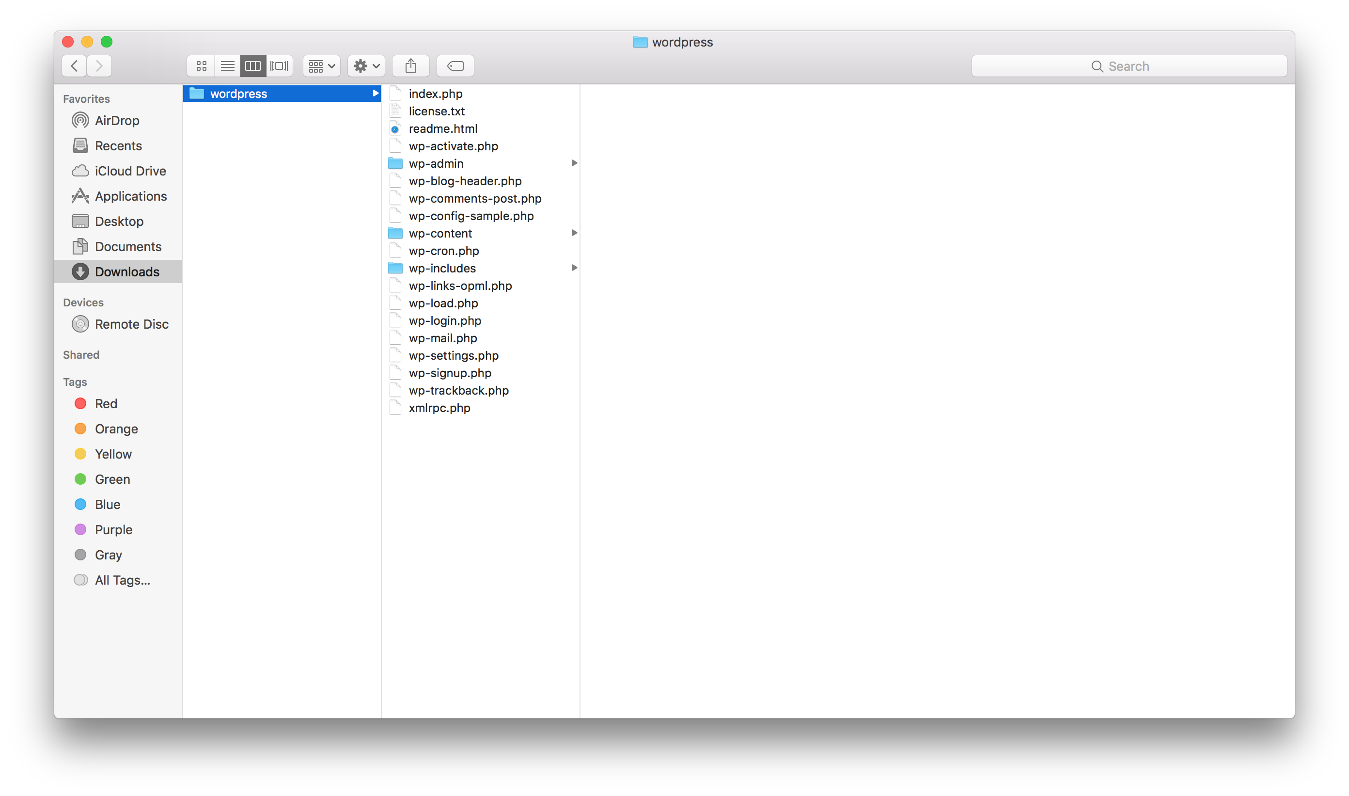
Task: Select the wordpress folder in first column
Action: (282, 94)
